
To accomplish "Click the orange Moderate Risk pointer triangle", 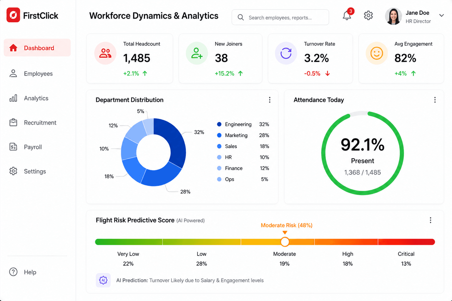I will coord(285,233).
